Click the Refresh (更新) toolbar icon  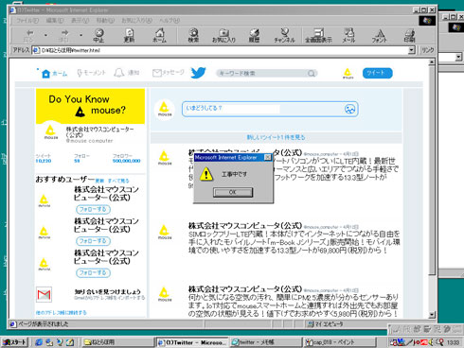click(129, 35)
